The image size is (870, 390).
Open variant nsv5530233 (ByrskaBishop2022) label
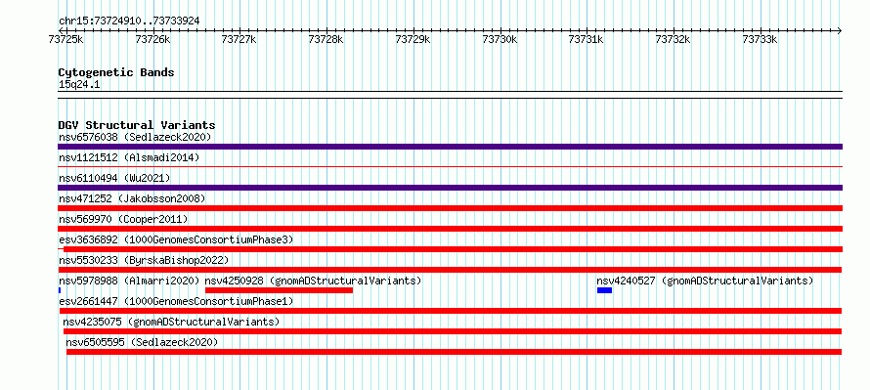(144, 260)
